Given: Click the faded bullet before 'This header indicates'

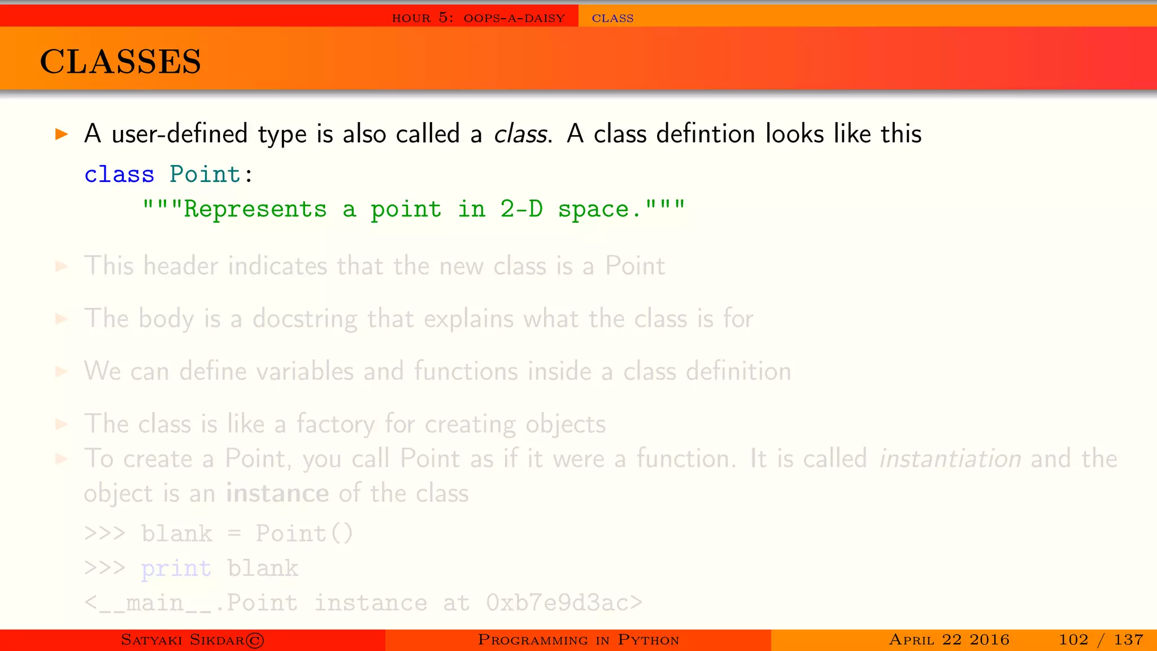Looking at the screenshot, I should point(62,266).
